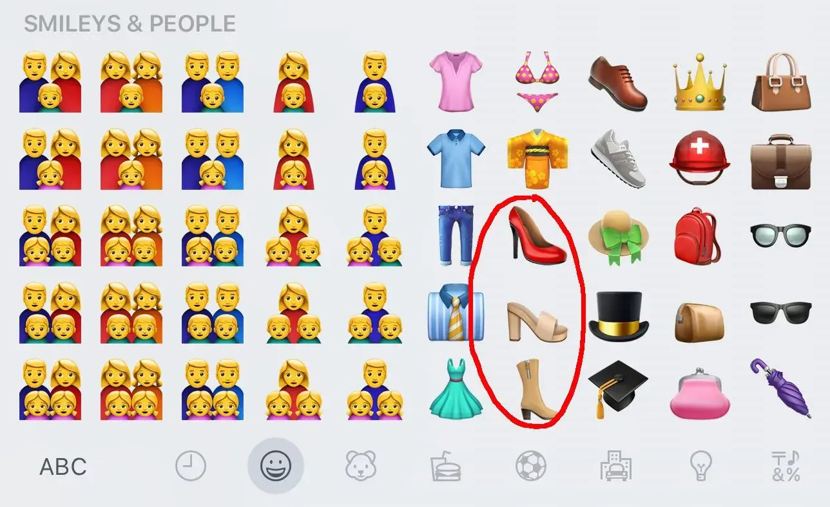
Task: Switch to Food & Drink category tab
Action: pos(446,466)
